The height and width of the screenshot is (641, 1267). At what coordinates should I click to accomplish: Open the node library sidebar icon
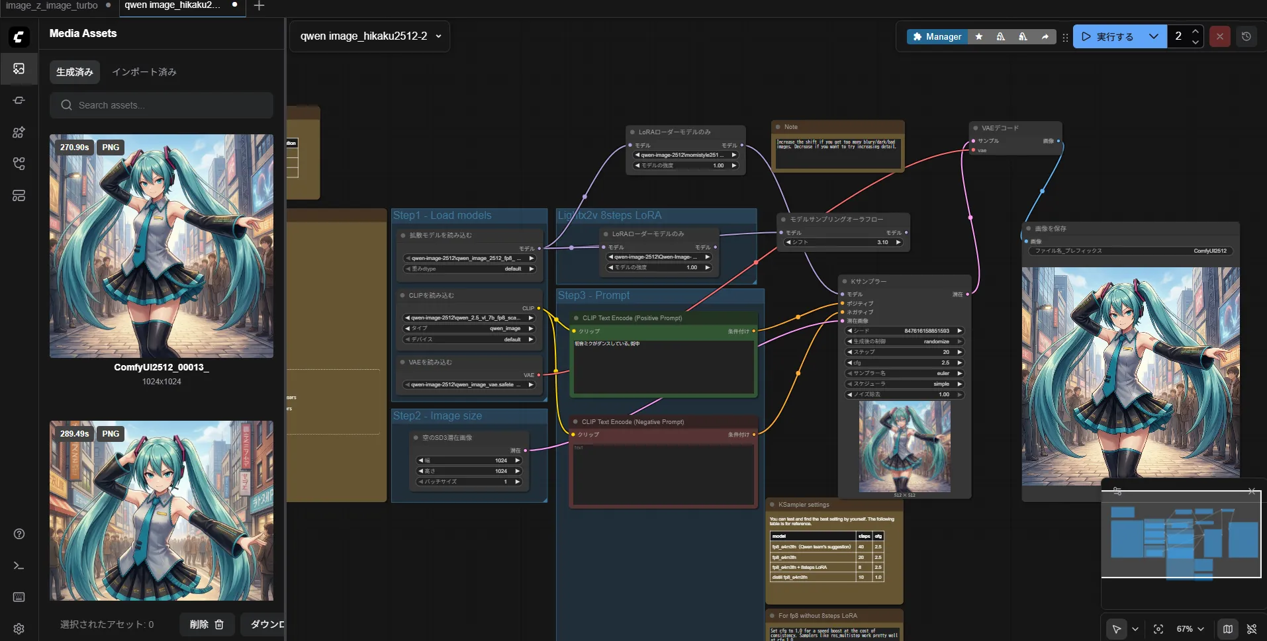[19, 101]
